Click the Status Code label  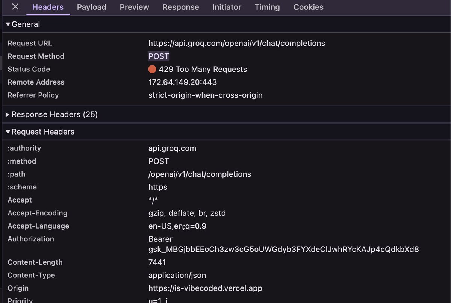coord(29,69)
